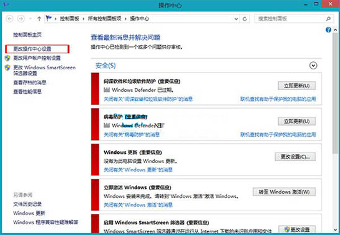Click the 启用 Windows SmartScreen 筛选器 title

point(157,223)
